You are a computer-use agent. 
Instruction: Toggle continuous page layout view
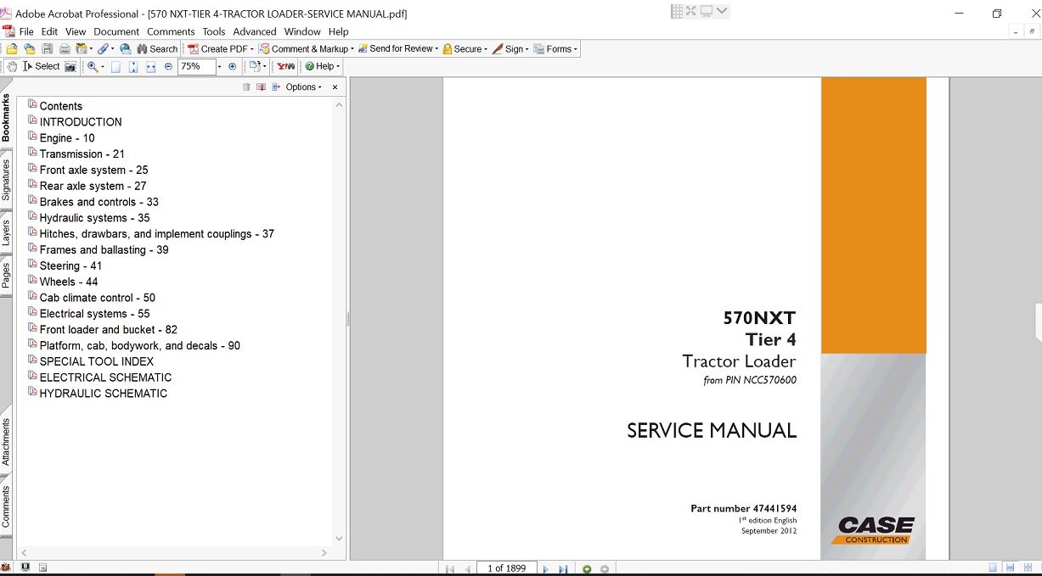pos(1010,568)
